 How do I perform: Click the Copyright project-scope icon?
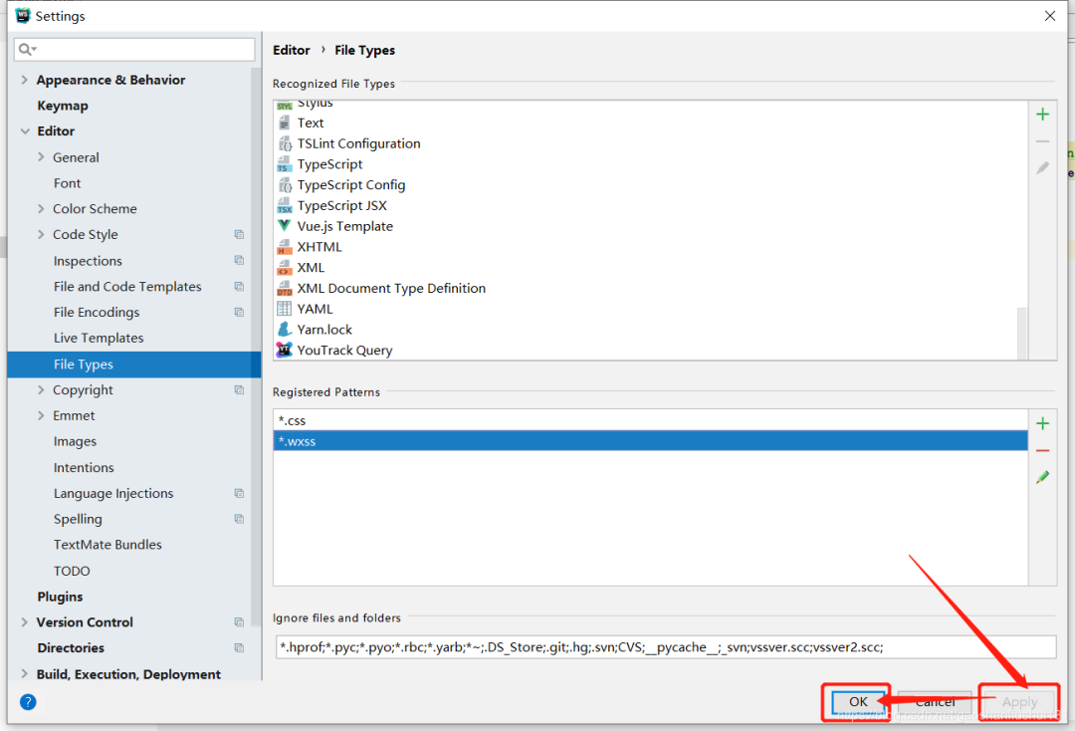click(239, 390)
